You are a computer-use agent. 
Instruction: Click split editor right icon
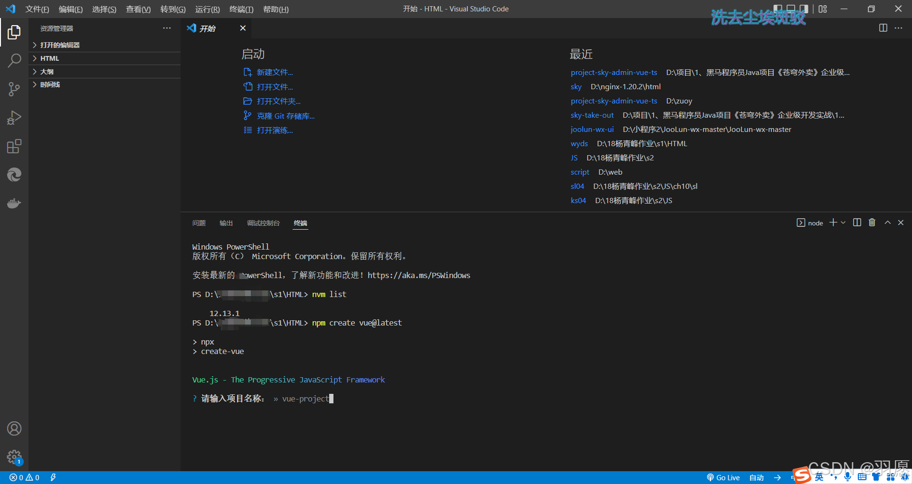click(883, 28)
